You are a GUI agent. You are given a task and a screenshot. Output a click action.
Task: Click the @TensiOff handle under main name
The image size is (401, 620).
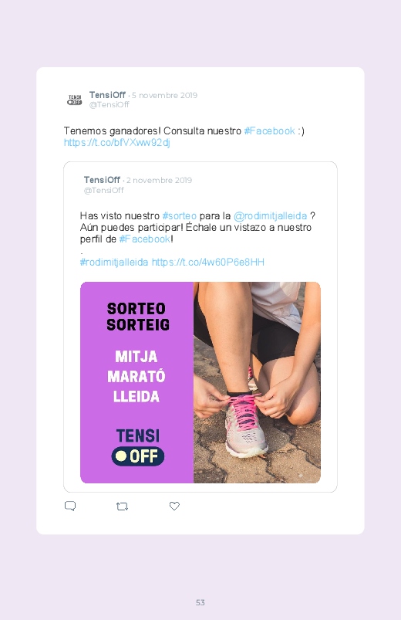click(x=109, y=104)
